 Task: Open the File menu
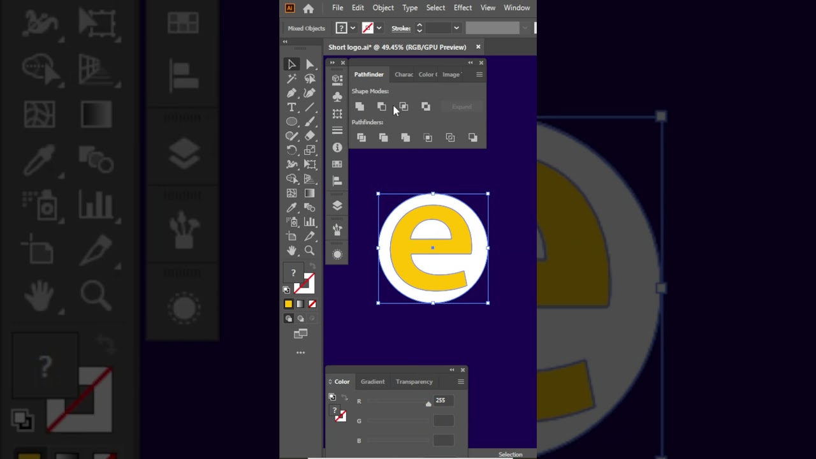click(338, 8)
